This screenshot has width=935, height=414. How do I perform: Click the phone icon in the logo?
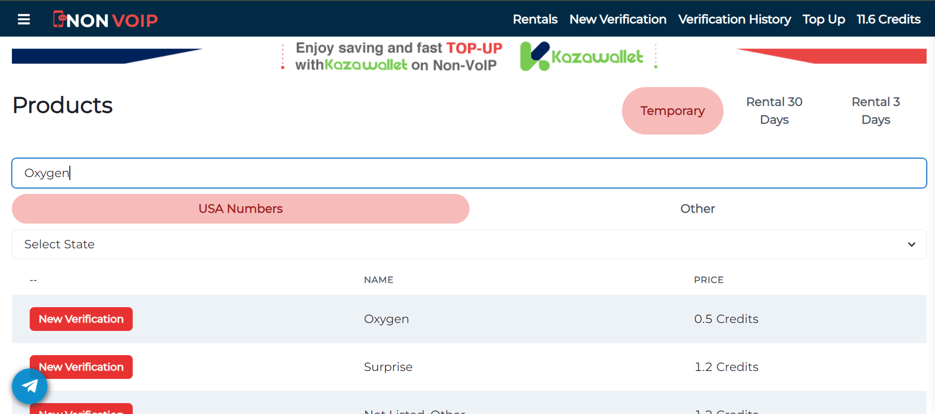pyautogui.click(x=59, y=19)
